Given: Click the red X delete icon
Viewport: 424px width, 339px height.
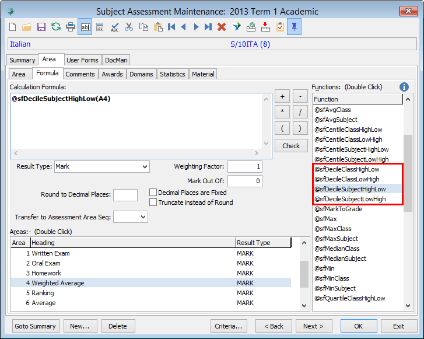Looking at the screenshot, I should tap(222, 27).
